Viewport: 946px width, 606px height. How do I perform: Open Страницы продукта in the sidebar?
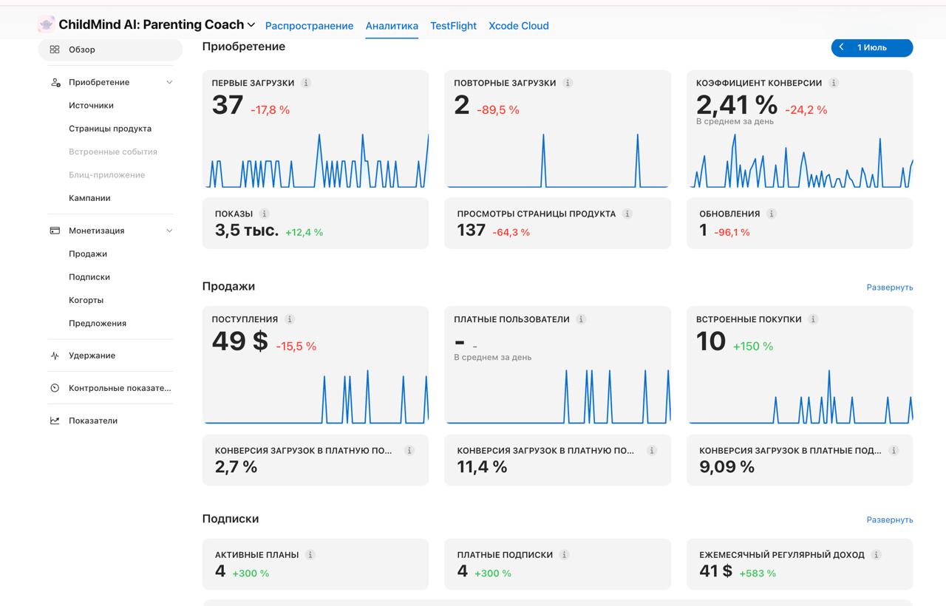(110, 129)
